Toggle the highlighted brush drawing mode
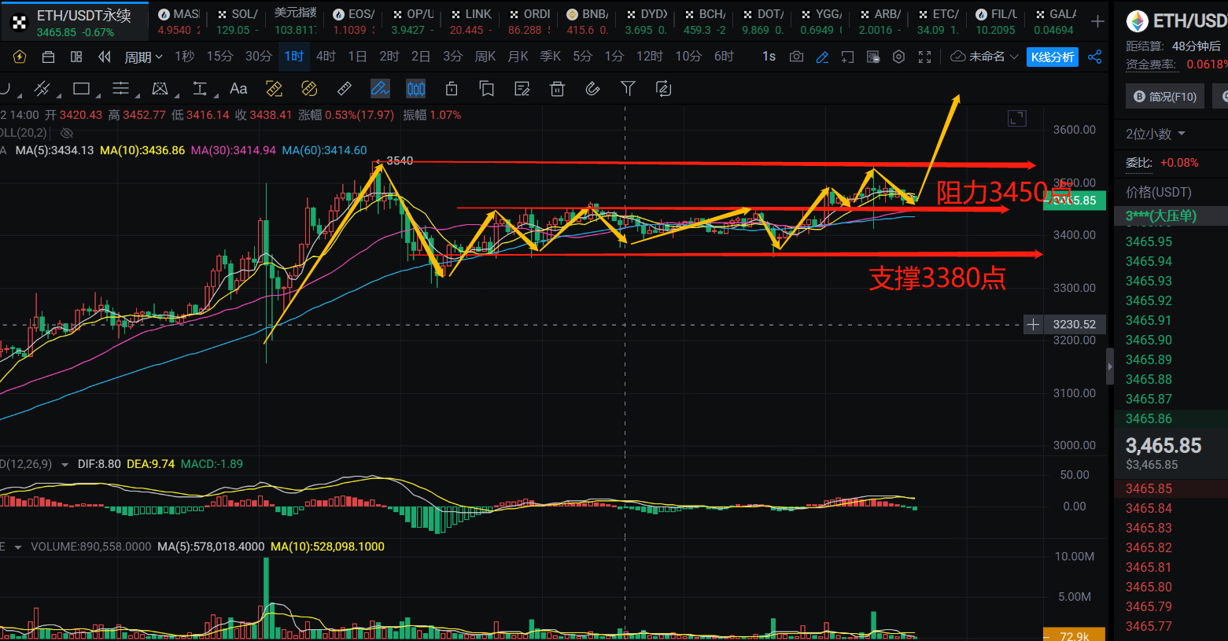Screen dimensions: 1228x641 coord(380,89)
